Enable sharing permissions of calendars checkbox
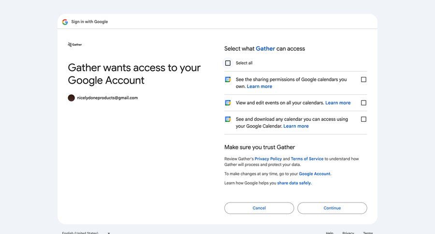Image resolution: width=435 pixels, height=234 pixels. 363,80
